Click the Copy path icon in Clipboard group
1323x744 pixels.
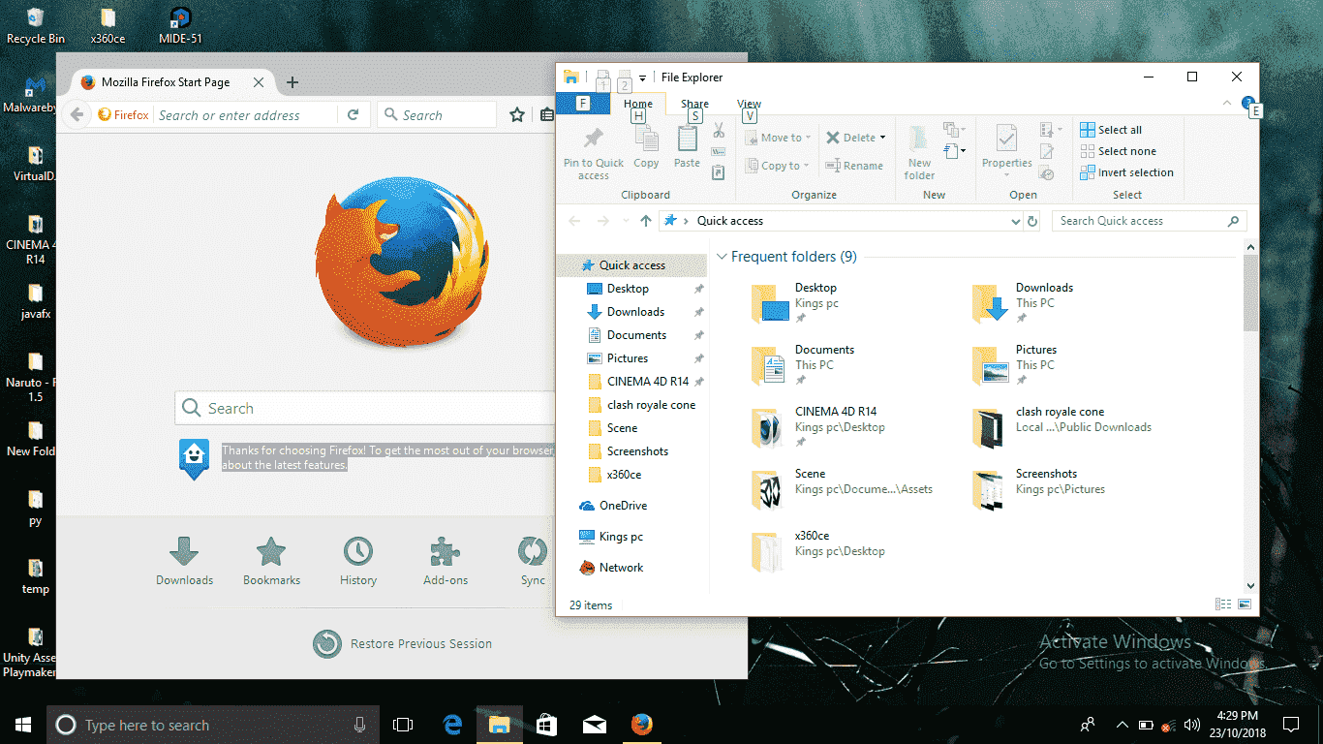tap(719, 152)
